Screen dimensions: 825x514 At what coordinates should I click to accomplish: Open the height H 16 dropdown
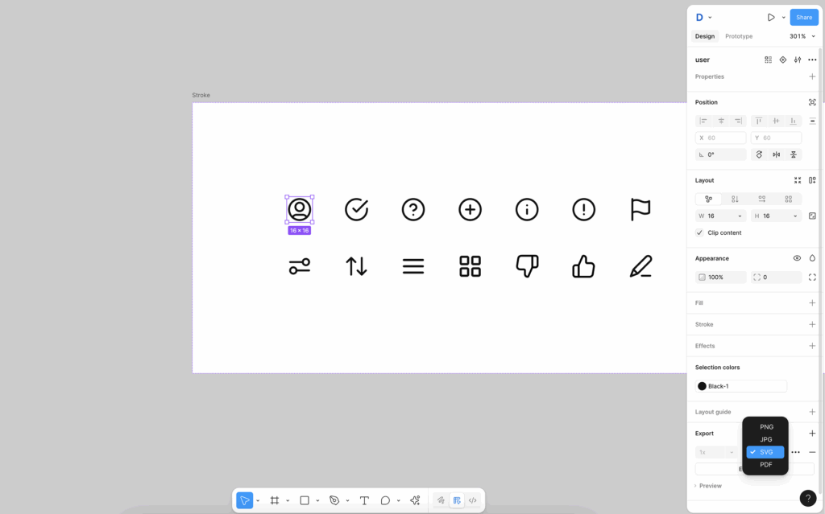point(795,216)
